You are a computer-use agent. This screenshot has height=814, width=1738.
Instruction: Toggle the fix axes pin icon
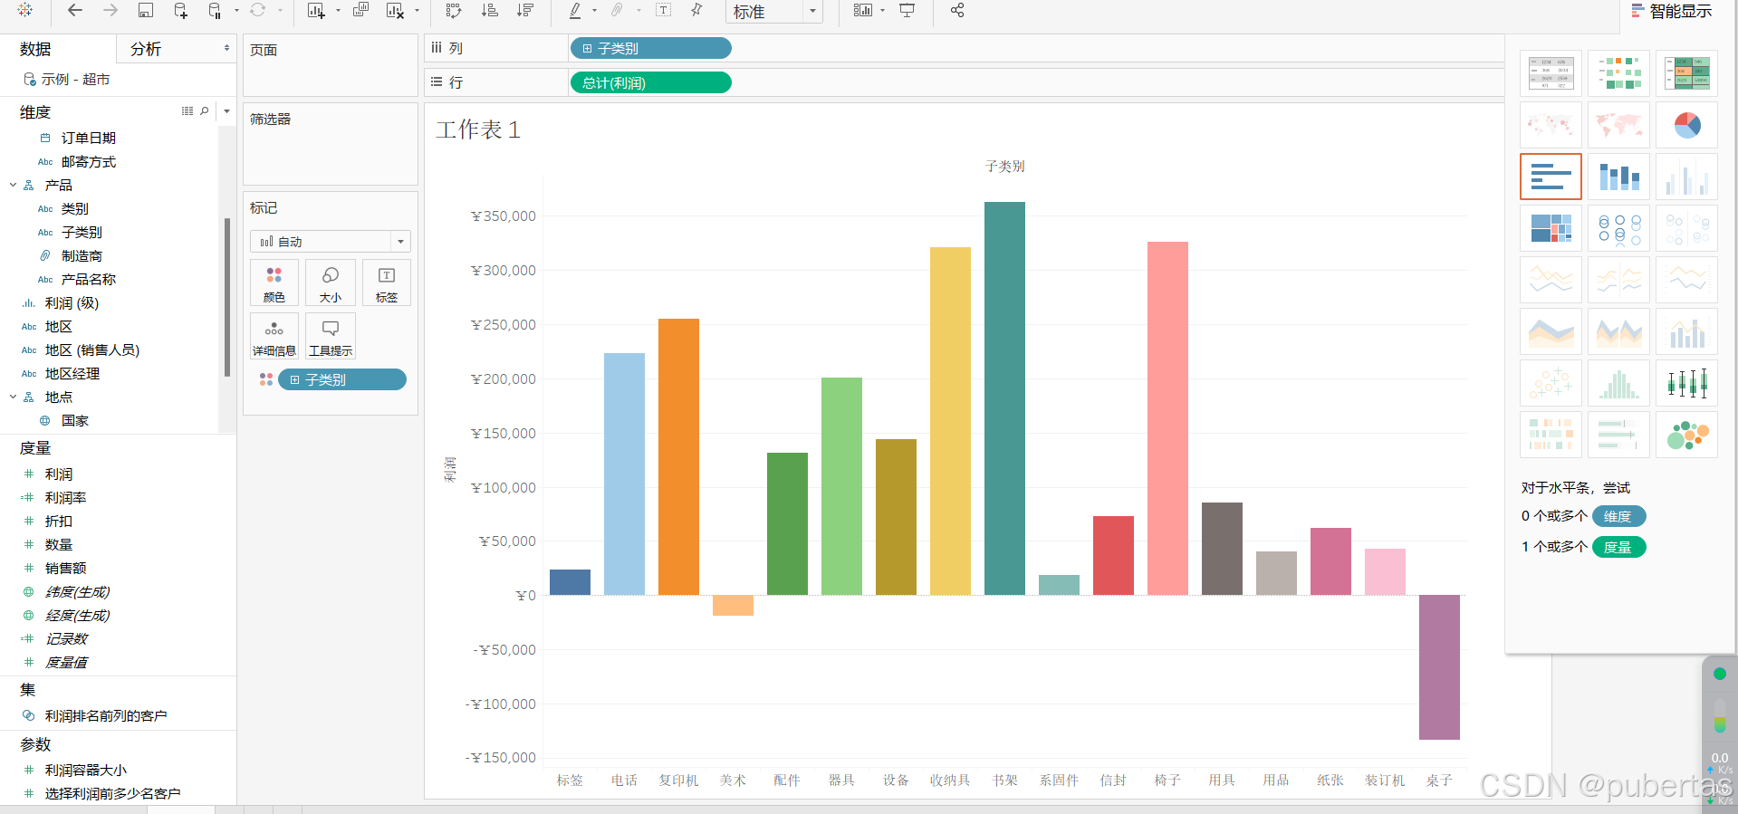pos(697,10)
